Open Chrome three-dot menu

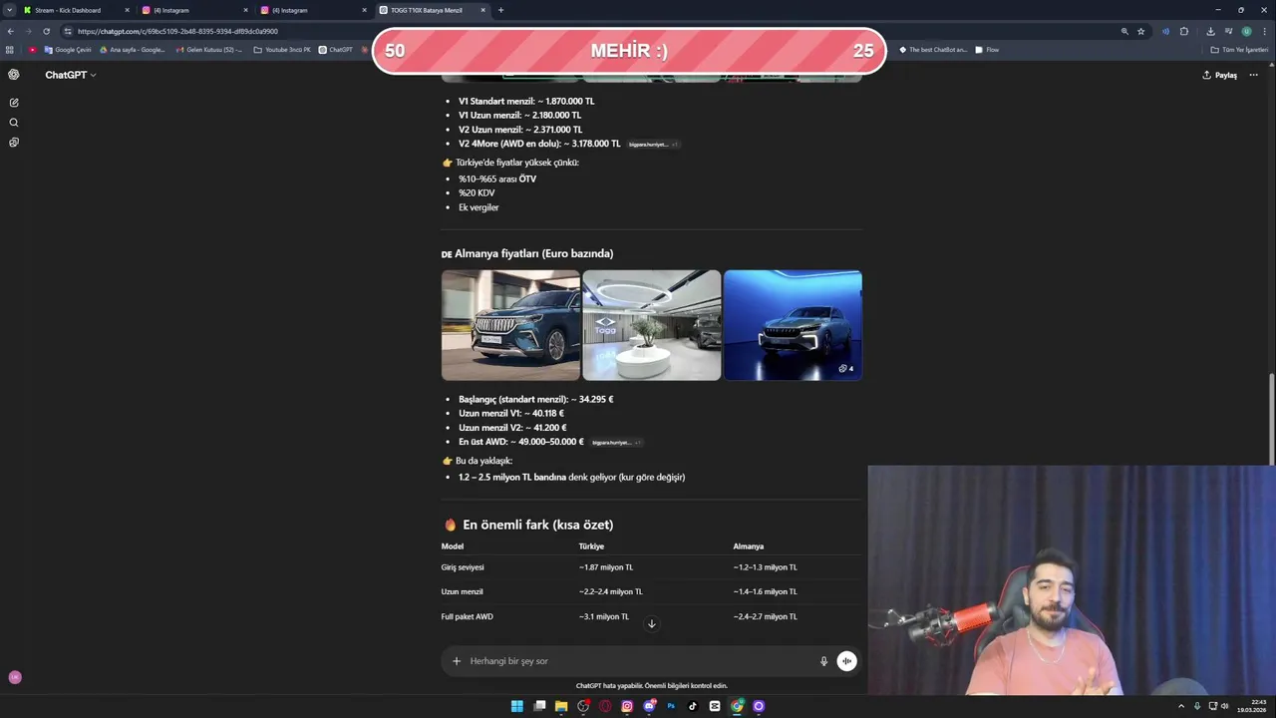click(1264, 31)
